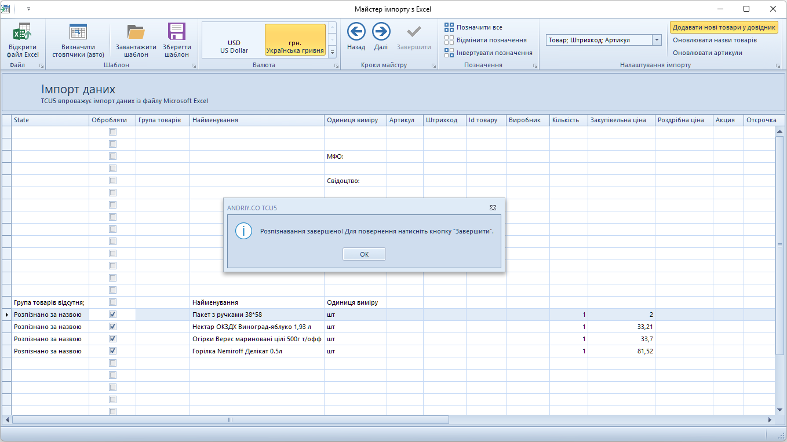787x442 pixels.
Task: Expand the currency gallery list
Action: [332, 52]
